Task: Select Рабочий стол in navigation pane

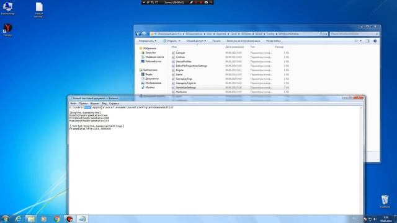Action: (x=153, y=61)
